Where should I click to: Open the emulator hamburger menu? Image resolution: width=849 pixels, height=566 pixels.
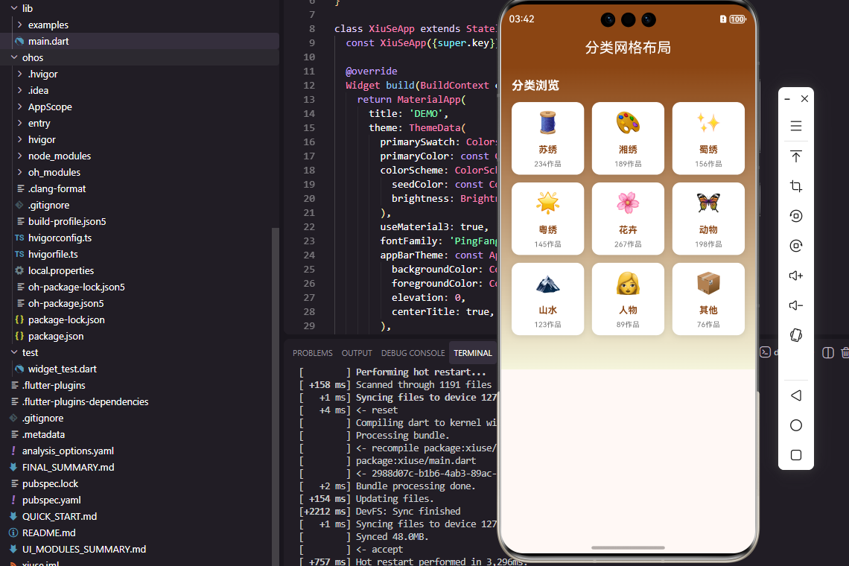tap(796, 127)
